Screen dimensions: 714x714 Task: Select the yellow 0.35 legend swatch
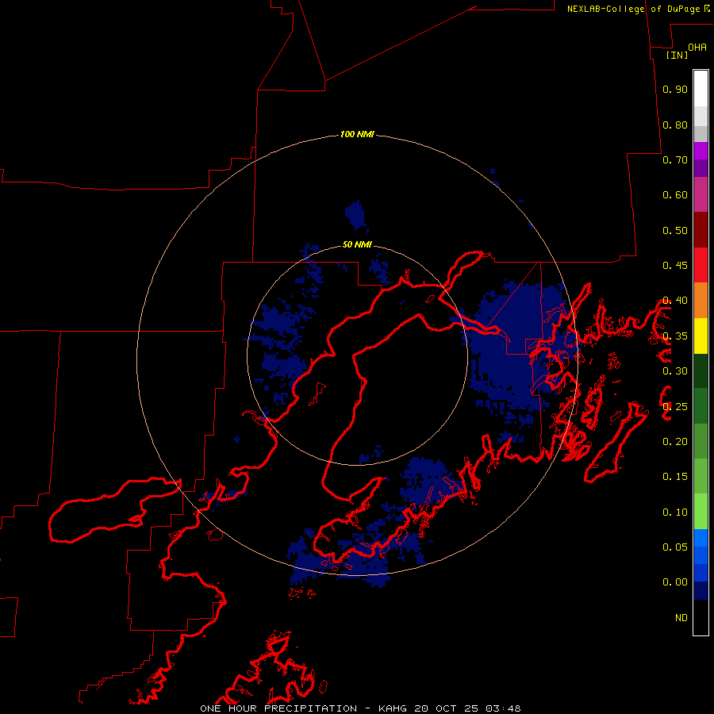(x=701, y=336)
